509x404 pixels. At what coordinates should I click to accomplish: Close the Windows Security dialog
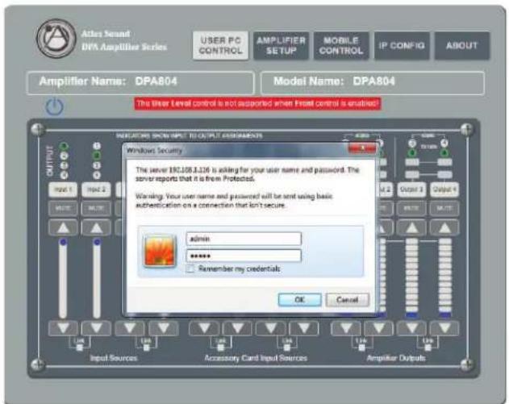362,148
